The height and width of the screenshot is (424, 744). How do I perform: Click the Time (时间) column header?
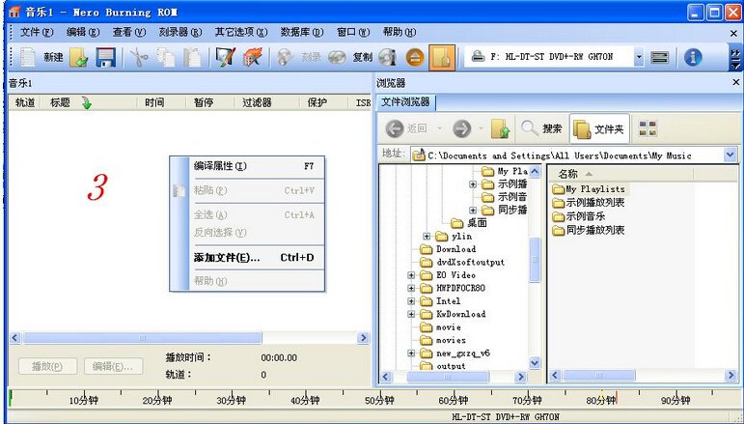click(161, 102)
